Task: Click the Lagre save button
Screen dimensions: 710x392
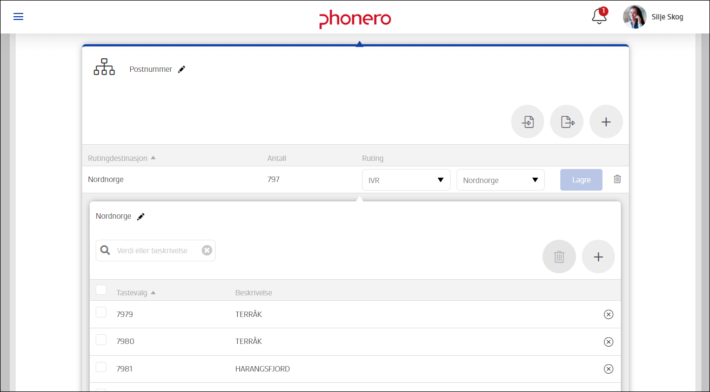Action: point(581,180)
